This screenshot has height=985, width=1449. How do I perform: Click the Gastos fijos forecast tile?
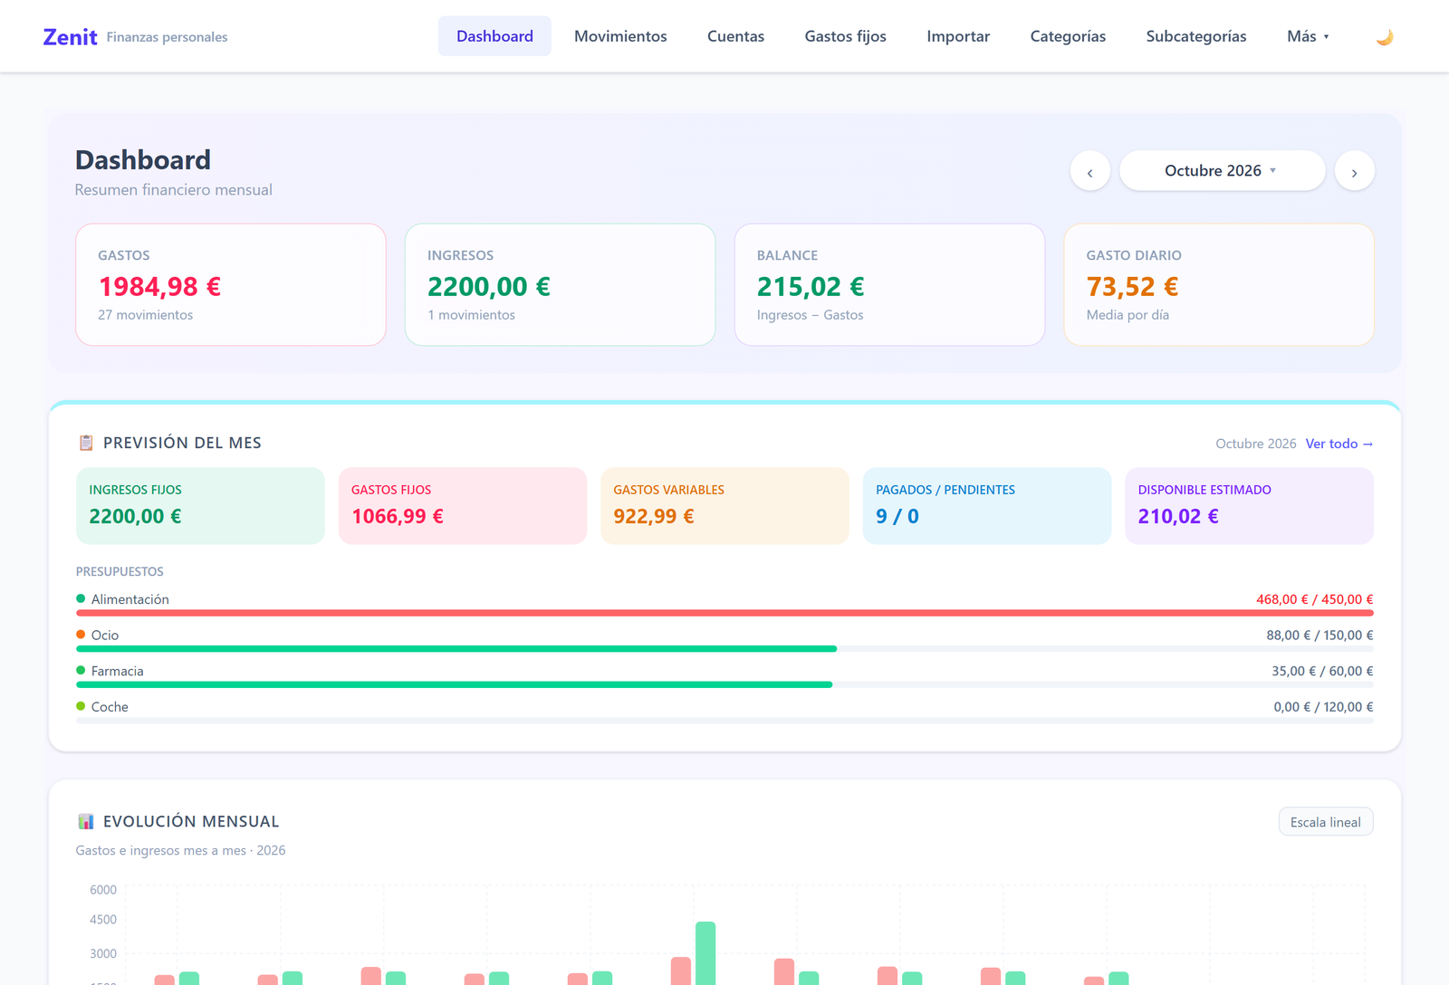[x=463, y=506]
